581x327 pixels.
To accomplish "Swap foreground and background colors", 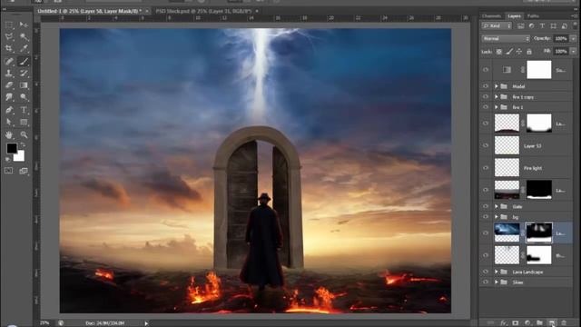I will tap(23, 145).
